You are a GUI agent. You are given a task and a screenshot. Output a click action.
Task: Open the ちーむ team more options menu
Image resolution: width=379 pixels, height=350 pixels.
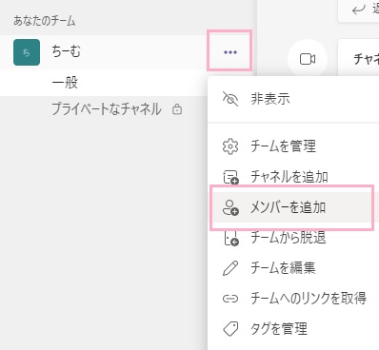click(x=230, y=52)
